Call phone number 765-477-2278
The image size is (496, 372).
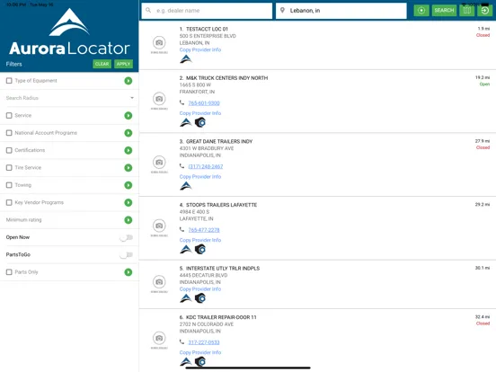coord(204,230)
